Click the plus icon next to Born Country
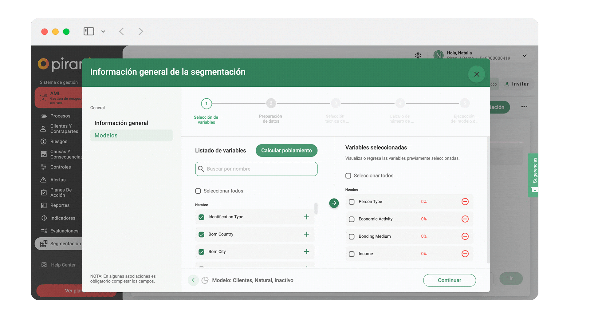Image resolution: width=590 pixels, height=332 pixels. point(306,234)
